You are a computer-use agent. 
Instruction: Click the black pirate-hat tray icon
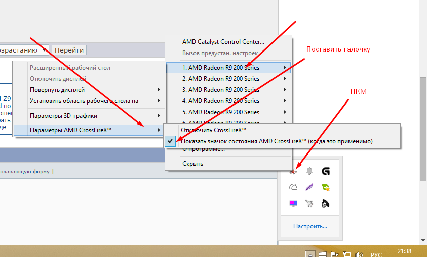click(x=326, y=203)
